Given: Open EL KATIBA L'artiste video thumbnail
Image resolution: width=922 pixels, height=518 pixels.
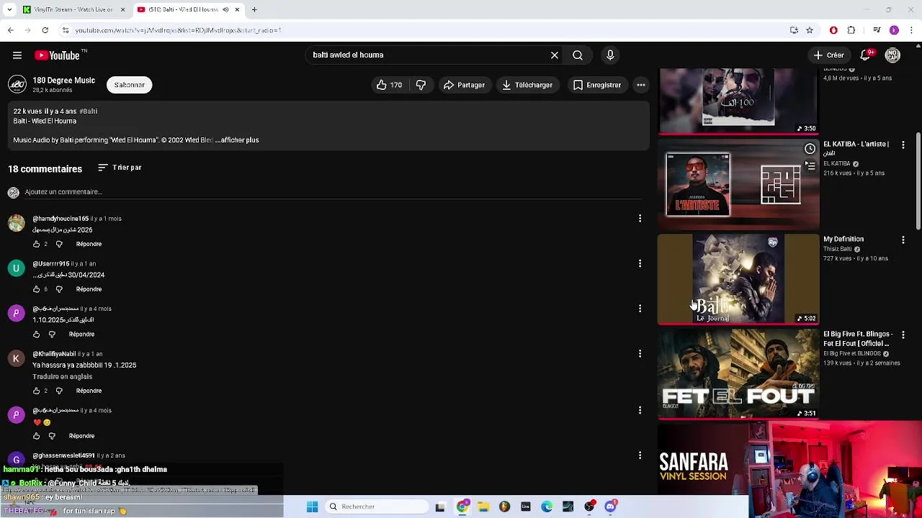Looking at the screenshot, I should [x=738, y=185].
